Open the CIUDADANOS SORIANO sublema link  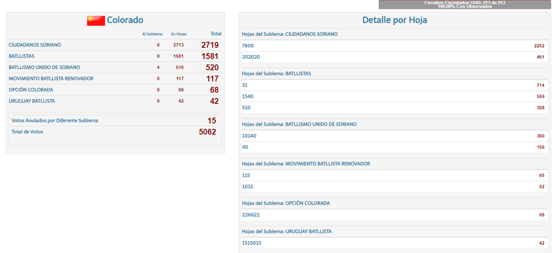click(35, 45)
